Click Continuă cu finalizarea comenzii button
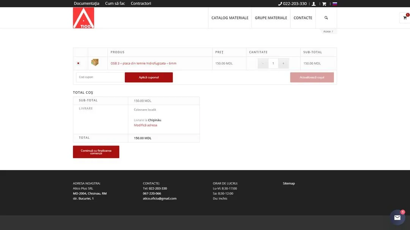This screenshot has width=410, height=230. point(96,152)
